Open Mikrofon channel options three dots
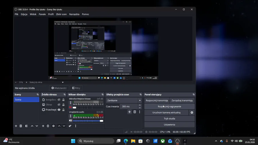The image size is (258, 145). click(x=71, y=103)
